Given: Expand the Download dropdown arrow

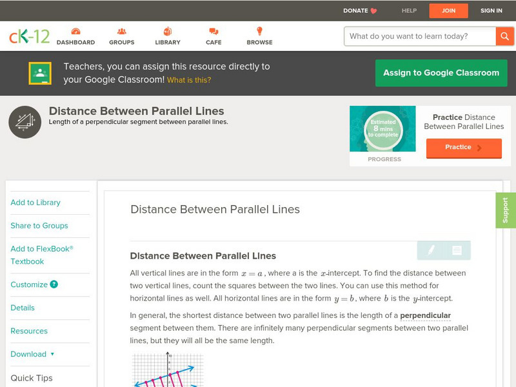Looking at the screenshot, I should [52, 354].
